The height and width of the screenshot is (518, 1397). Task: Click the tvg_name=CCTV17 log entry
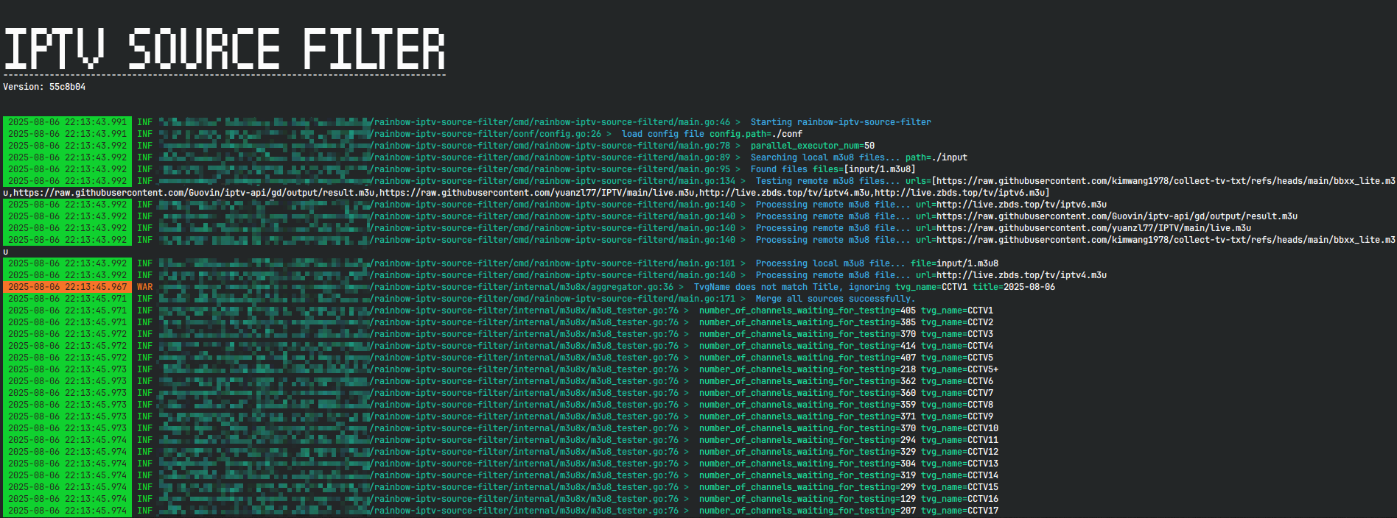(x=959, y=511)
